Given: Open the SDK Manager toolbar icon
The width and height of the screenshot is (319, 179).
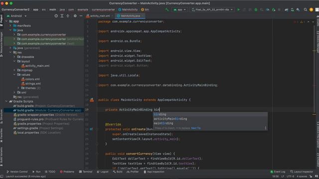Looking at the screenshot, I should 298,9.
